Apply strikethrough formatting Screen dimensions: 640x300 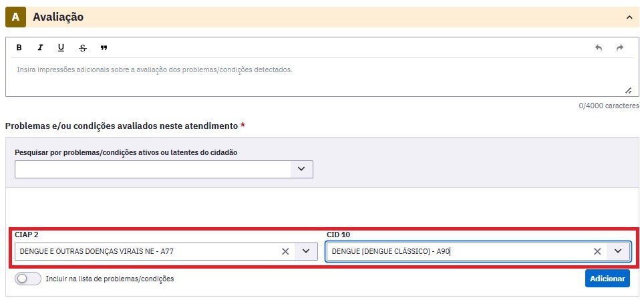(x=83, y=47)
